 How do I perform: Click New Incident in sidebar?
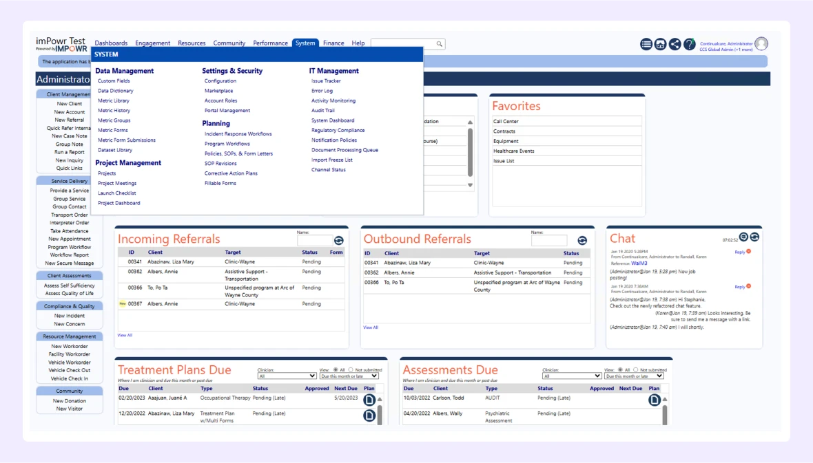tap(70, 316)
